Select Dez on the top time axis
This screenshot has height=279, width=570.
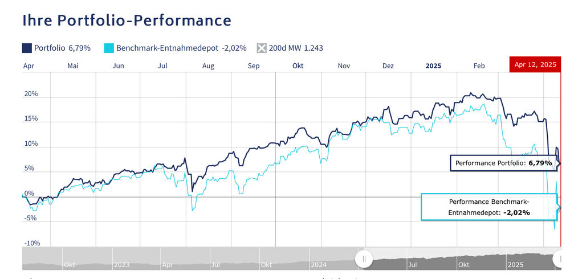click(388, 66)
